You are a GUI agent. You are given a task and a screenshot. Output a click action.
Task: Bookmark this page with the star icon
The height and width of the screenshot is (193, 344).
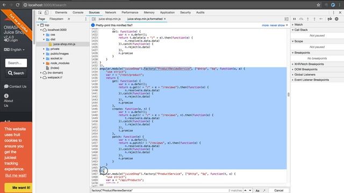[318, 5]
